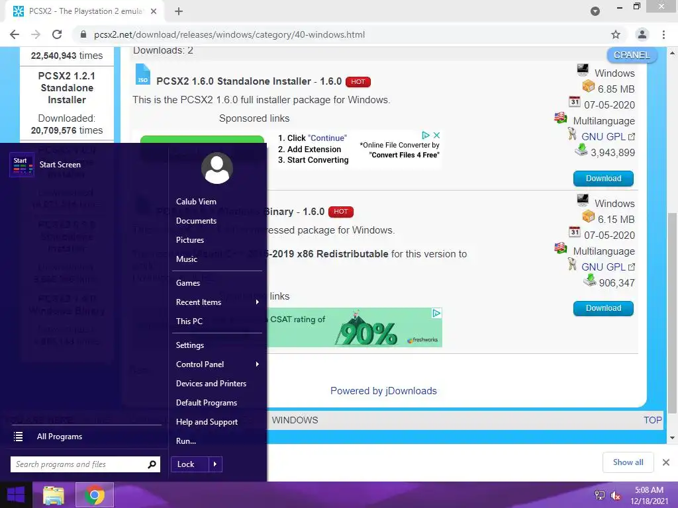
Task: Click the browser back arrow
Action: pos(15,34)
